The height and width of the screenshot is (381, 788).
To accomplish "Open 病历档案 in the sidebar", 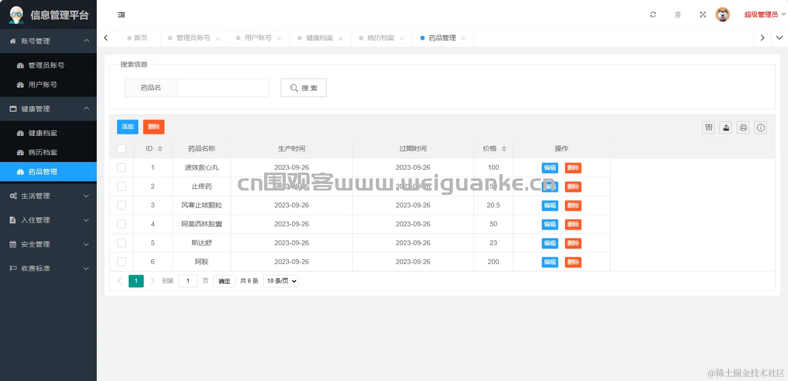I will pos(48,152).
